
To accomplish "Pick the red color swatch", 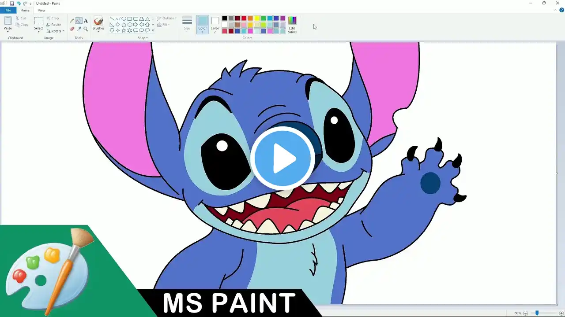I will pos(244,18).
